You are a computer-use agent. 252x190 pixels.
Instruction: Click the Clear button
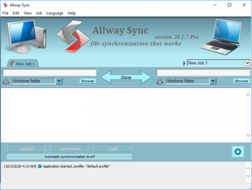[113, 148]
